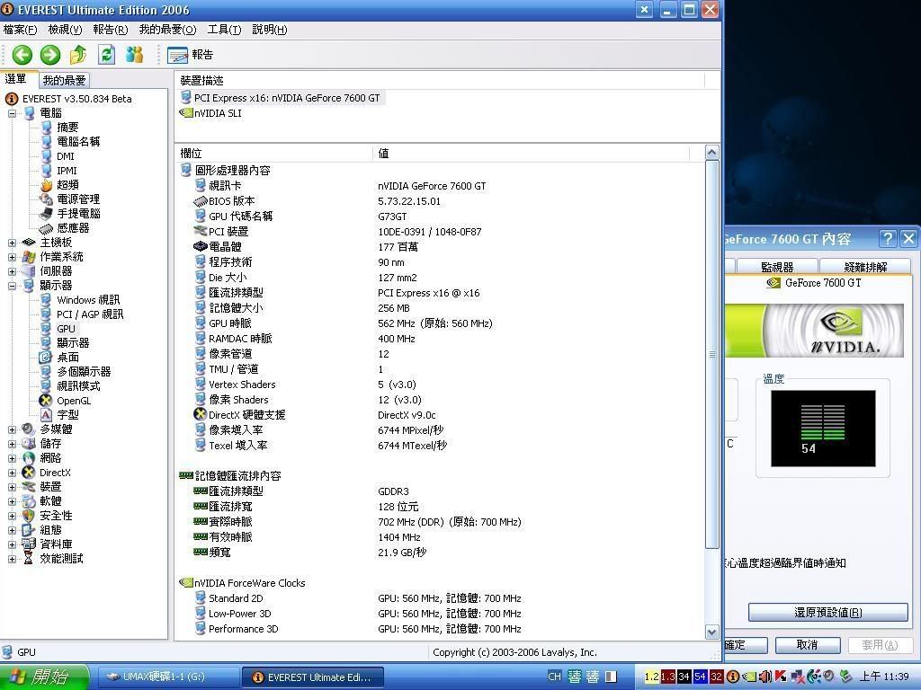Collapse the 顯示器 tree node
The width and height of the screenshot is (921, 690).
coord(13,286)
